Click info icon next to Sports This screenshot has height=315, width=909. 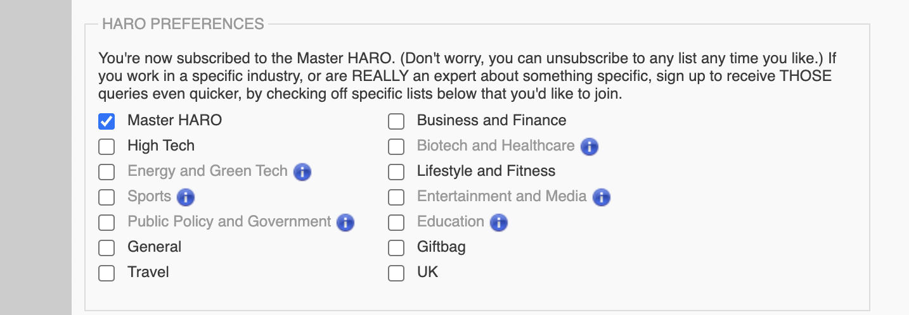[x=186, y=197]
